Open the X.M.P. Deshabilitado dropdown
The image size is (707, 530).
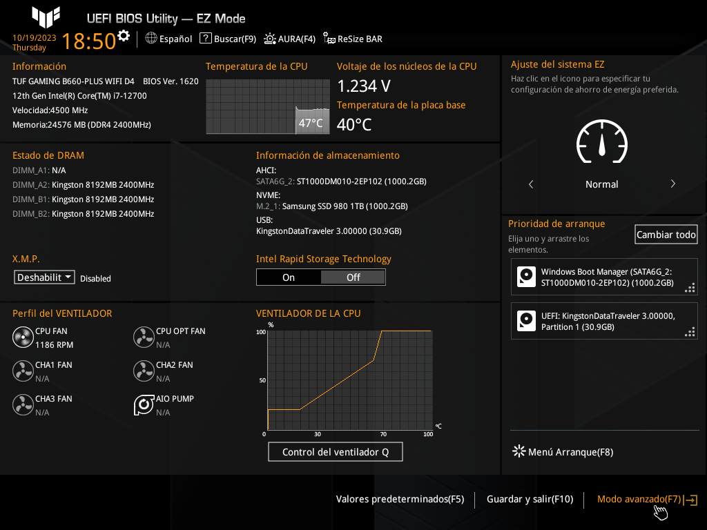[45, 277]
